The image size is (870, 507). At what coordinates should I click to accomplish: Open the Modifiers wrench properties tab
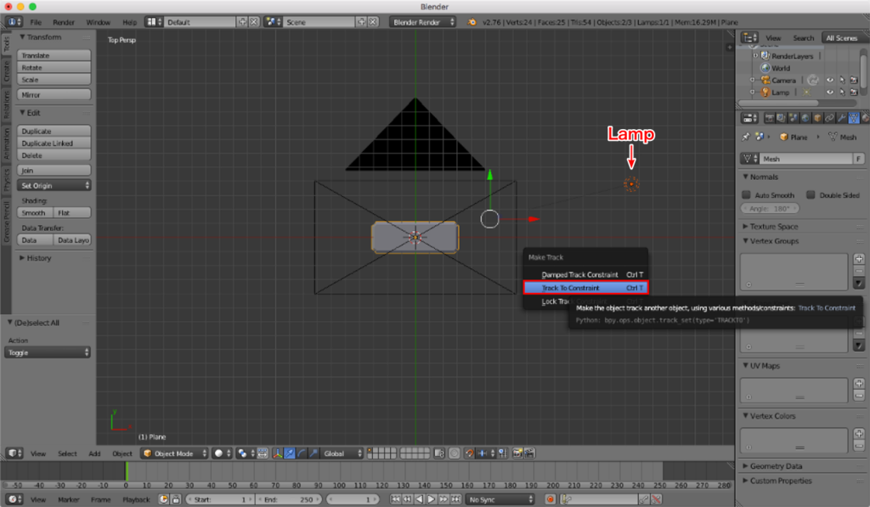tap(842, 118)
